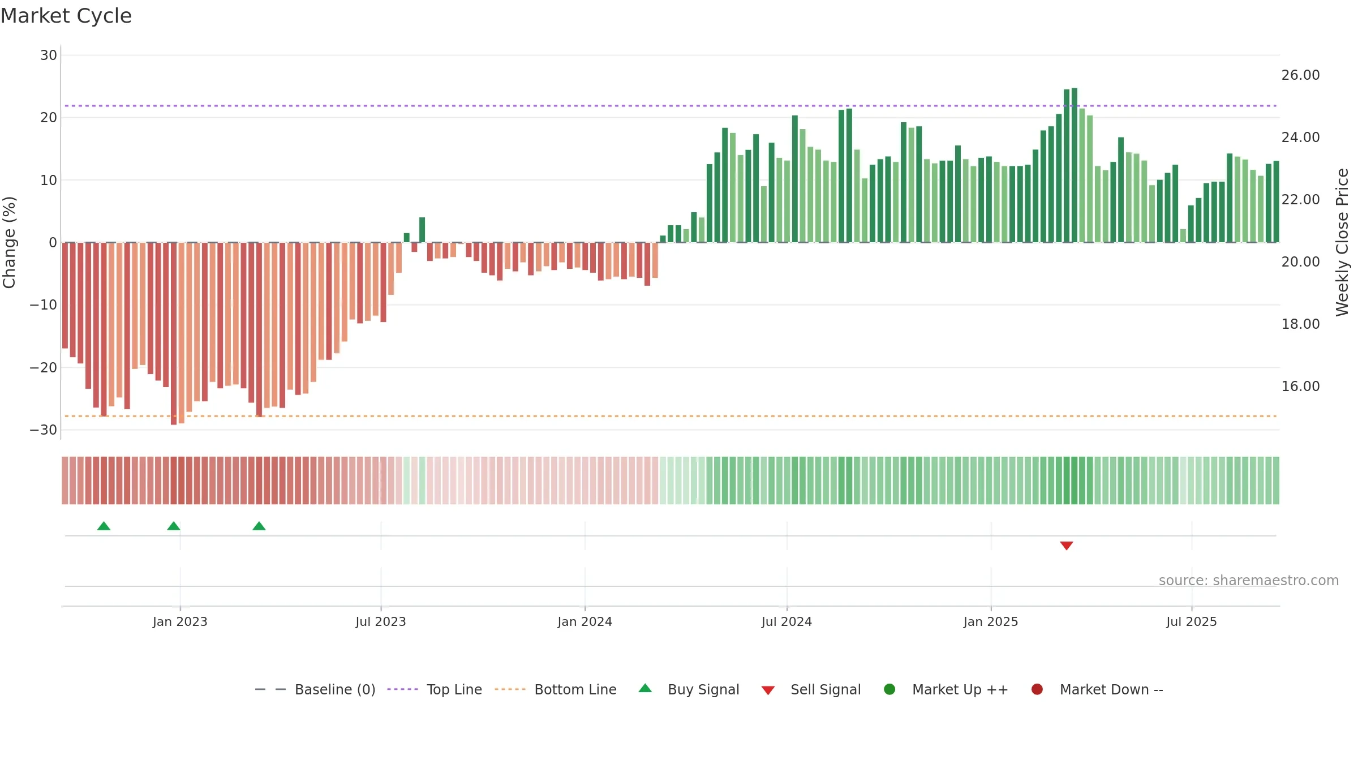Image resolution: width=1358 pixels, height=764 pixels.
Task: Click the Change (%) axis title
Action: 9,242
